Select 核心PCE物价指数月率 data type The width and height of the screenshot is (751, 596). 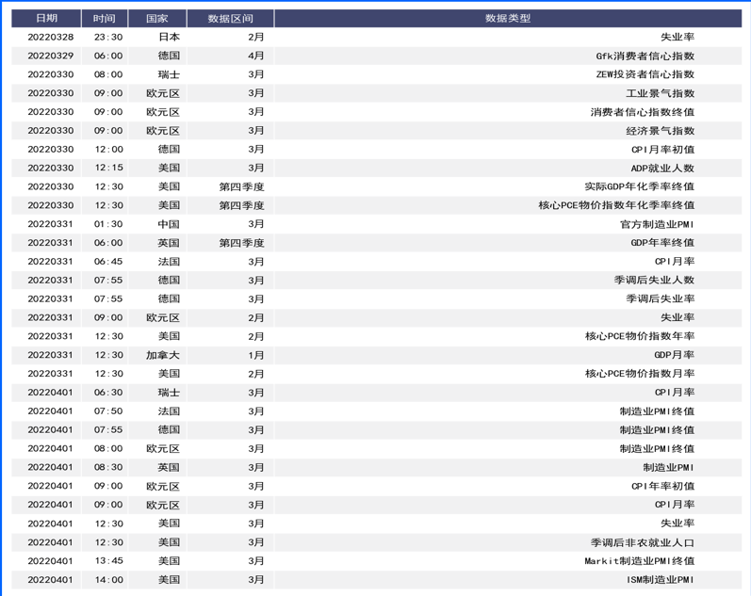(x=640, y=374)
